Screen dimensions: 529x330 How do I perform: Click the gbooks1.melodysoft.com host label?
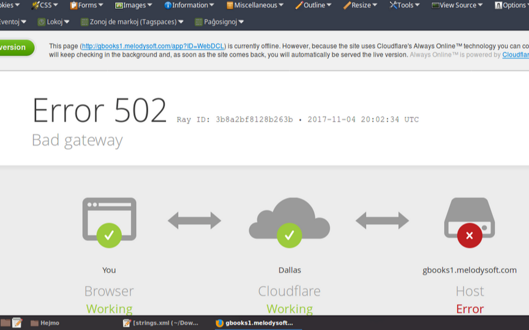click(470, 270)
